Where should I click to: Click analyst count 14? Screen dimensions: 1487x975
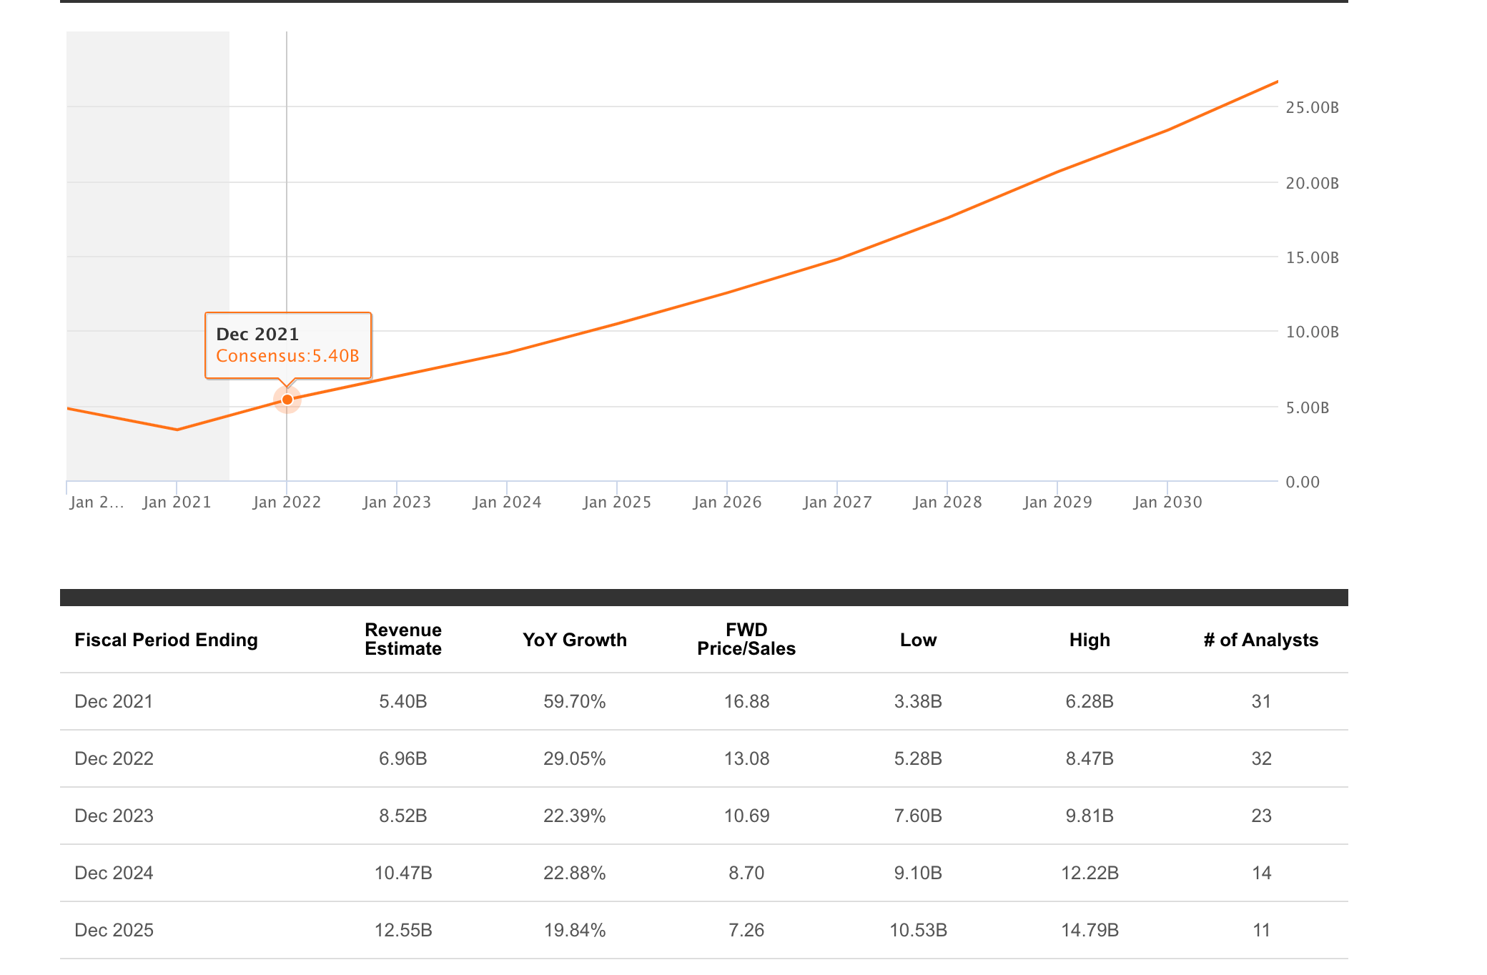1261,873
